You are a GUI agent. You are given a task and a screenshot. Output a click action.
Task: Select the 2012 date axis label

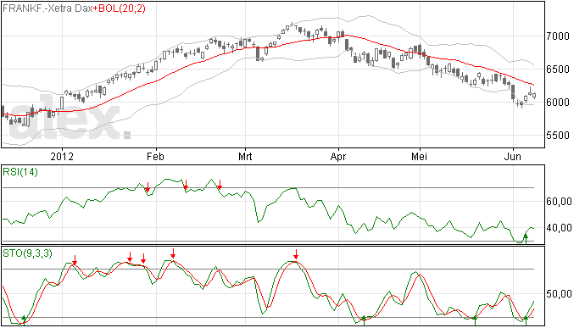point(62,156)
